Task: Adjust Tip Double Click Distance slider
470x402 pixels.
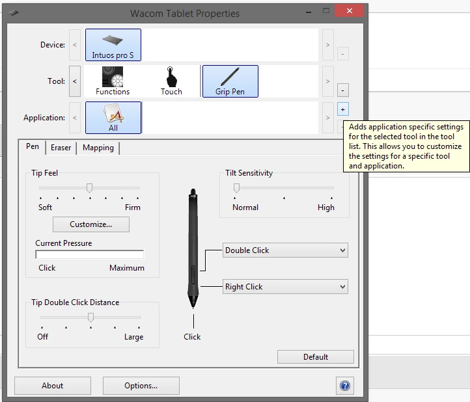Action: click(90, 317)
